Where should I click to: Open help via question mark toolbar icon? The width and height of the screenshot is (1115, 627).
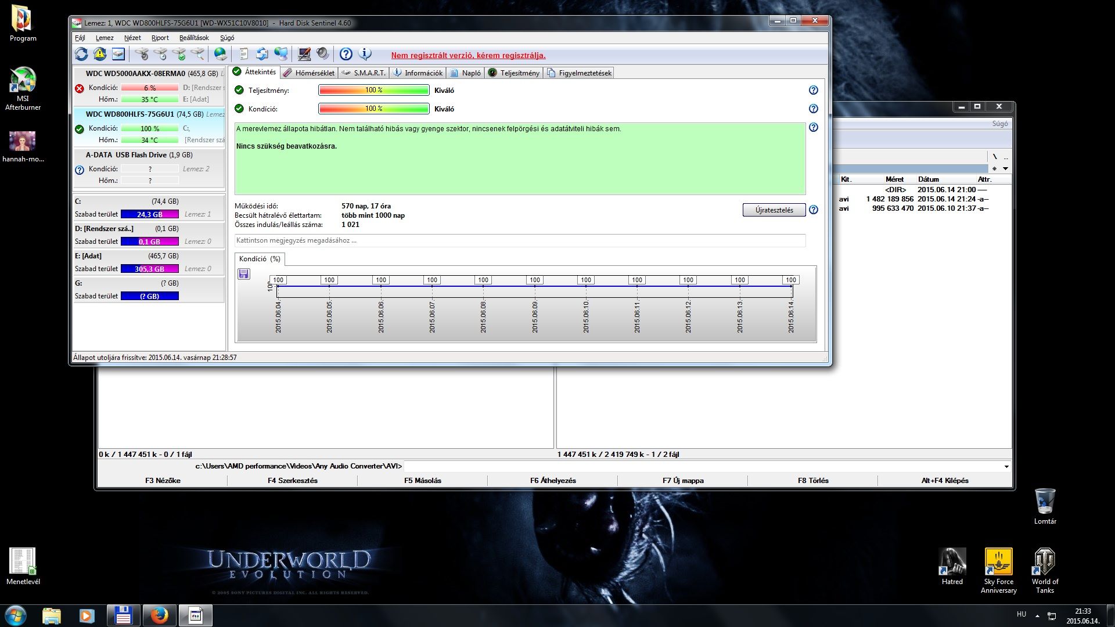[346, 54]
